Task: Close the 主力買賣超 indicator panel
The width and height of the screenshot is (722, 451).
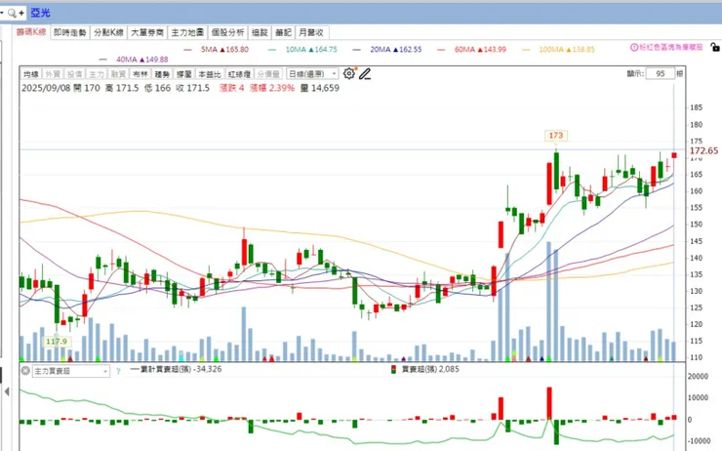Action: click(x=25, y=371)
